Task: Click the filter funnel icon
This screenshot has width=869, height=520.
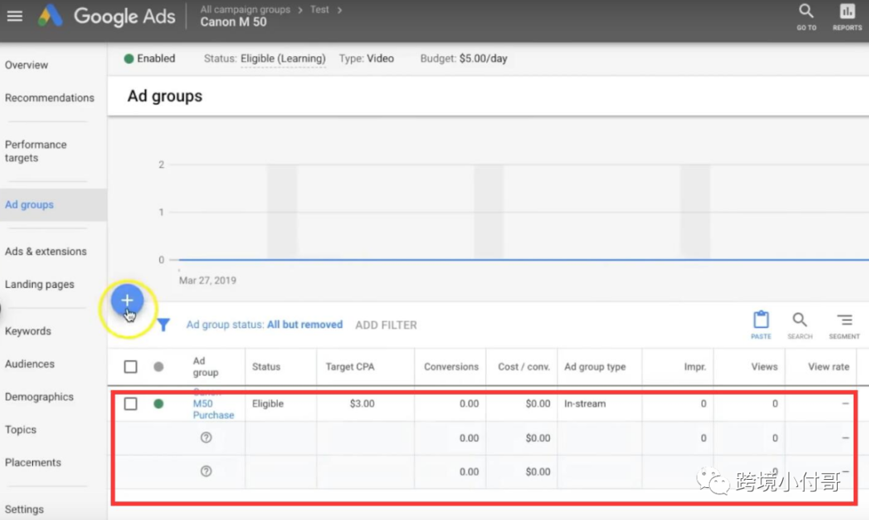Action: [x=163, y=325]
